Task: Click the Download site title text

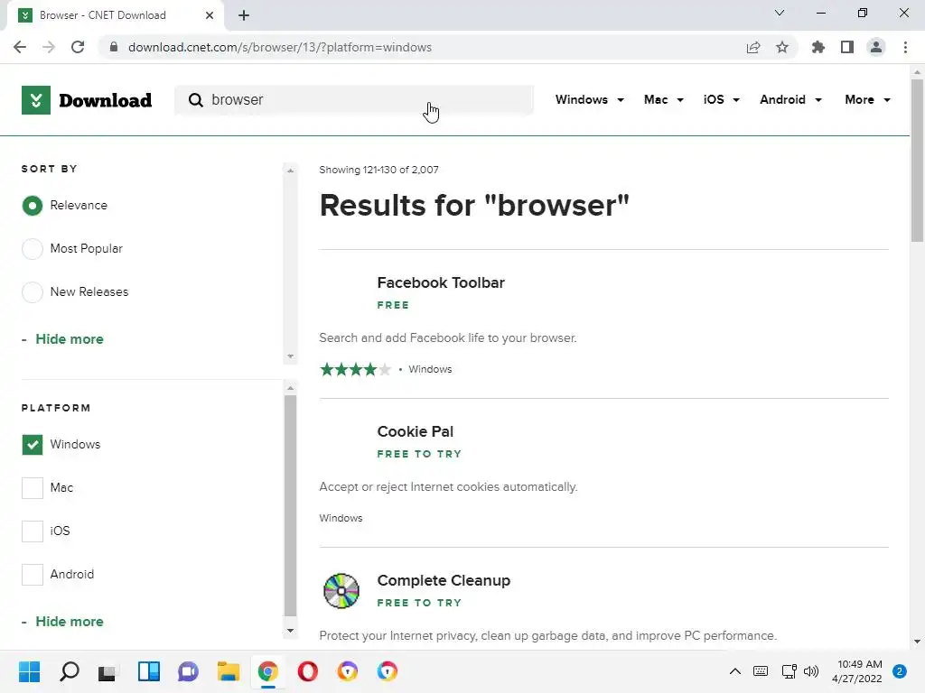Action: click(105, 101)
